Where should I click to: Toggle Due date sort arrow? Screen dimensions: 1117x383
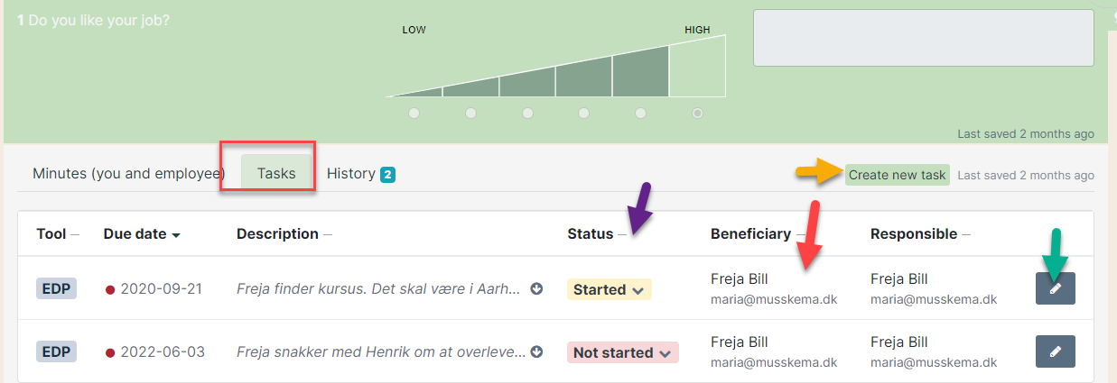176,235
